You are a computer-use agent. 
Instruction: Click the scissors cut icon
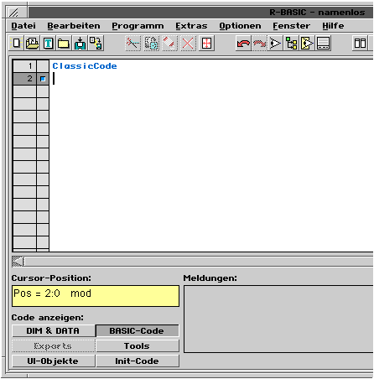coord(132,44)
